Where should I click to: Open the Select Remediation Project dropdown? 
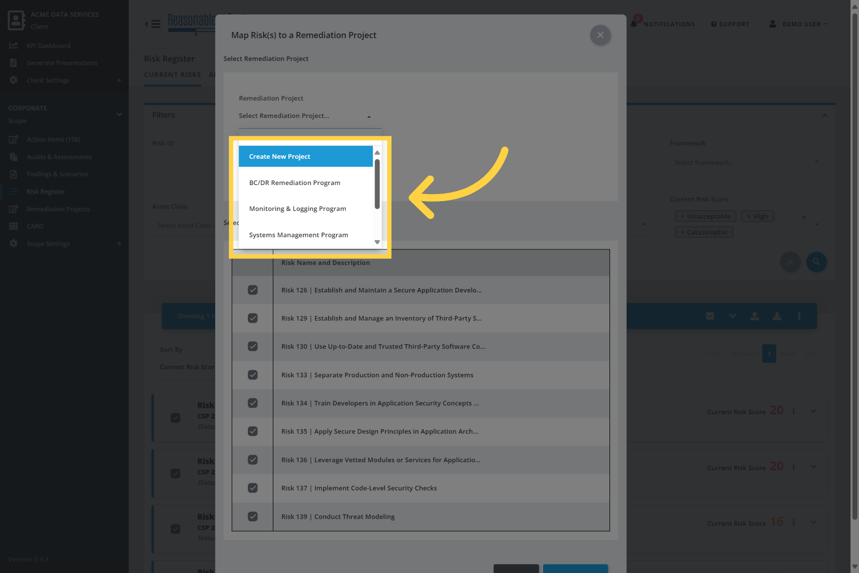pyautogui.click(x=310, y=116)
